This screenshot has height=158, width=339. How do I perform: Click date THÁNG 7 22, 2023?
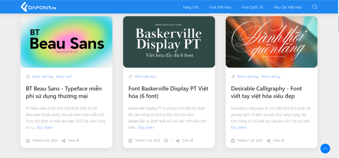click(250, 141)
